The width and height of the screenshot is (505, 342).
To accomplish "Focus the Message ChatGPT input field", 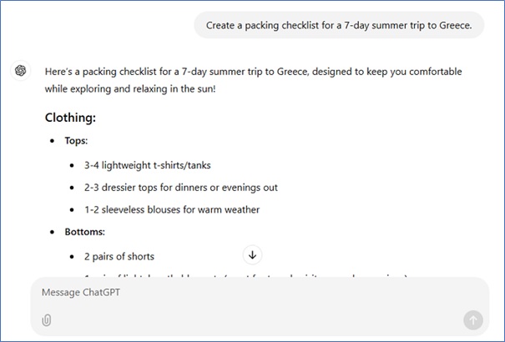I will pyautogui.click(x=250, y=293).
